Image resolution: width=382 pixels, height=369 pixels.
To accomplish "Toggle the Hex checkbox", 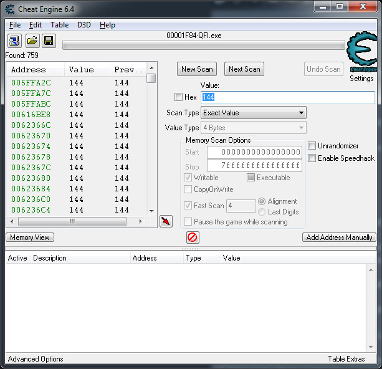I will 178,97.
